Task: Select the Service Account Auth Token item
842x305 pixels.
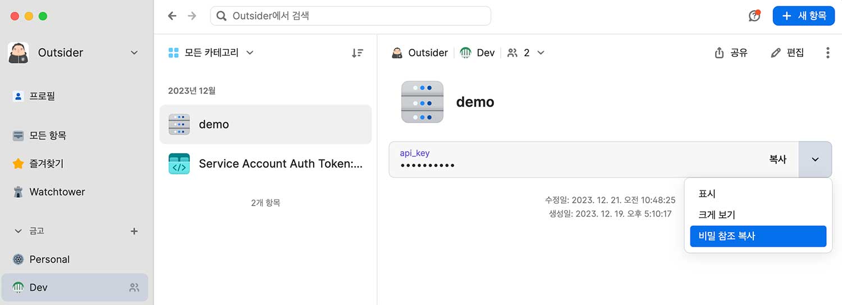Action: [266, 163]
